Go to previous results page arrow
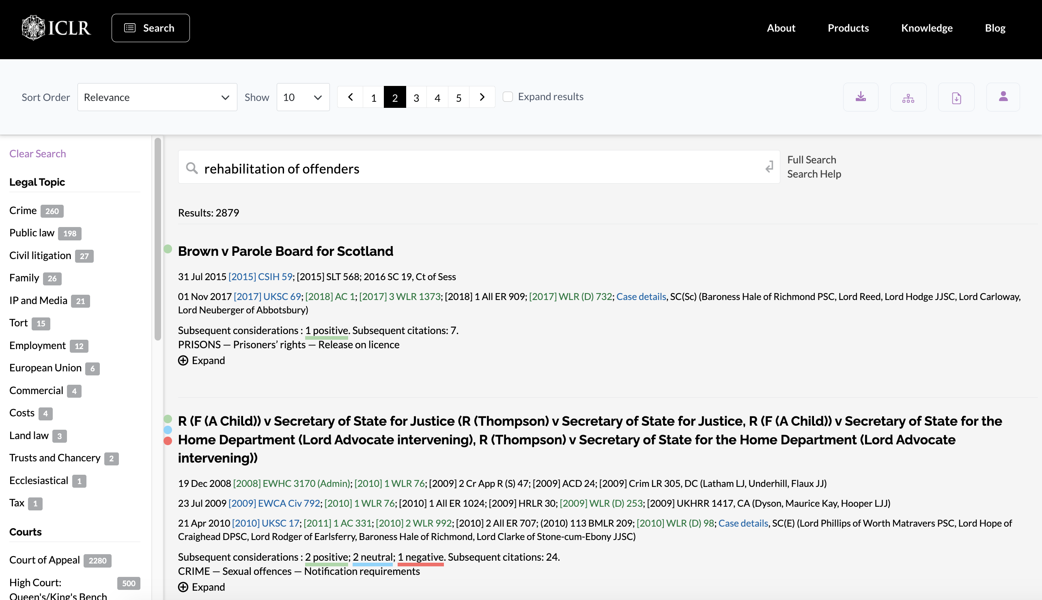Viewport: 1042px width, 600px height. (x=350, y=97)
